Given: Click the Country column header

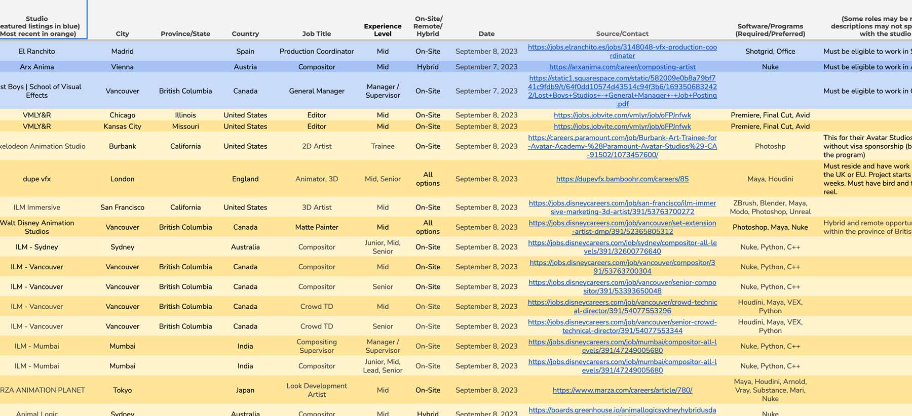Looking at the screenshot, I should (x=245, y=34).
